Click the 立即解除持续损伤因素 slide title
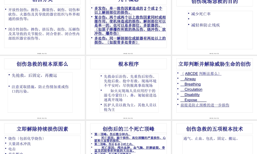Viewport: 257px width, 154px height. tap(42, 129)
